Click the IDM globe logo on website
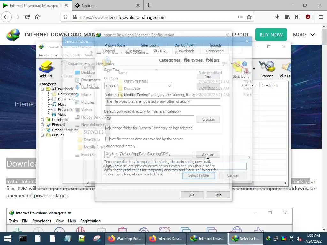This screenshot has width=327, height=245. [x=13, y=35]
